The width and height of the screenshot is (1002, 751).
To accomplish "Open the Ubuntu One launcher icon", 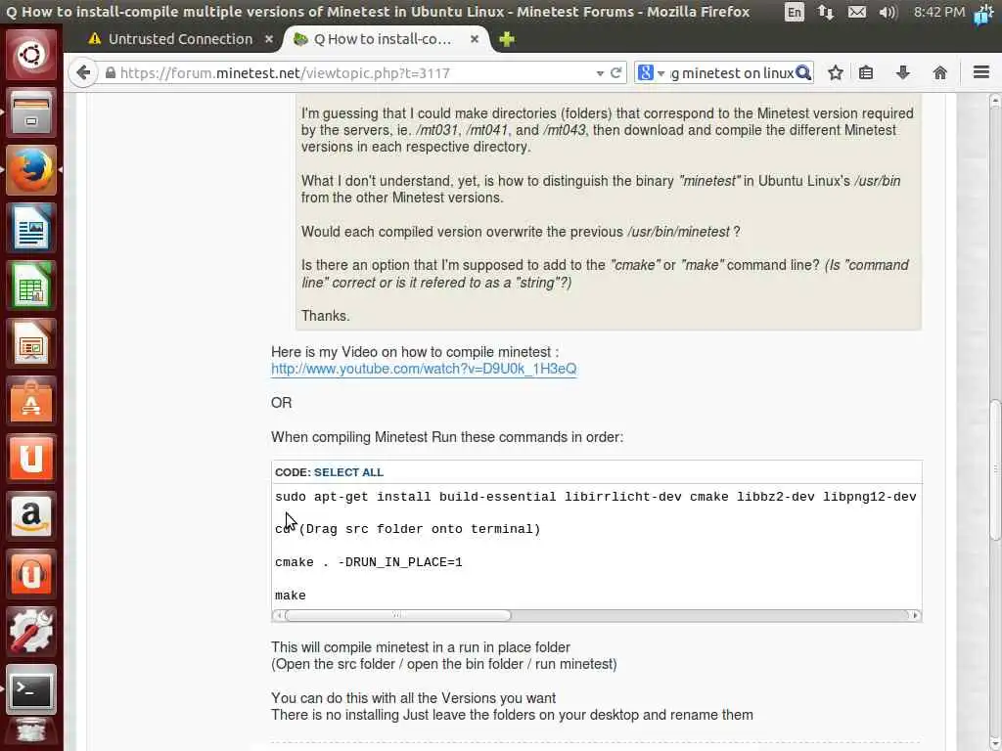I will [x=30, y=459].
